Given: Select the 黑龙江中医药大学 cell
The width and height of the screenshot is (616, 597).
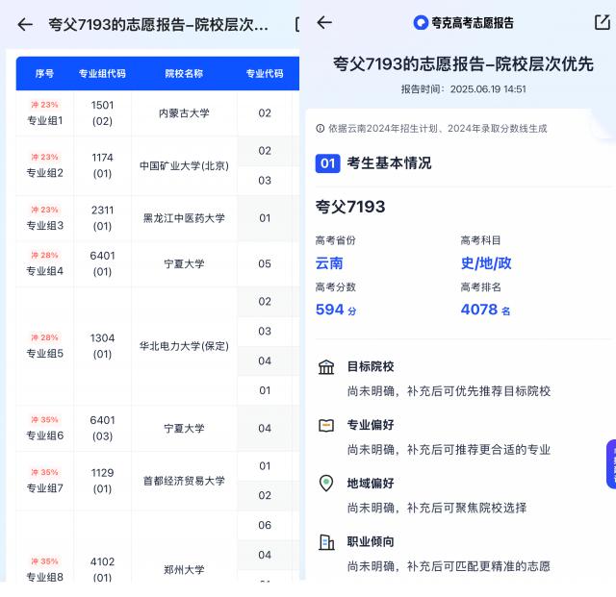Looking at the screenshot, I should coord(184,218).
